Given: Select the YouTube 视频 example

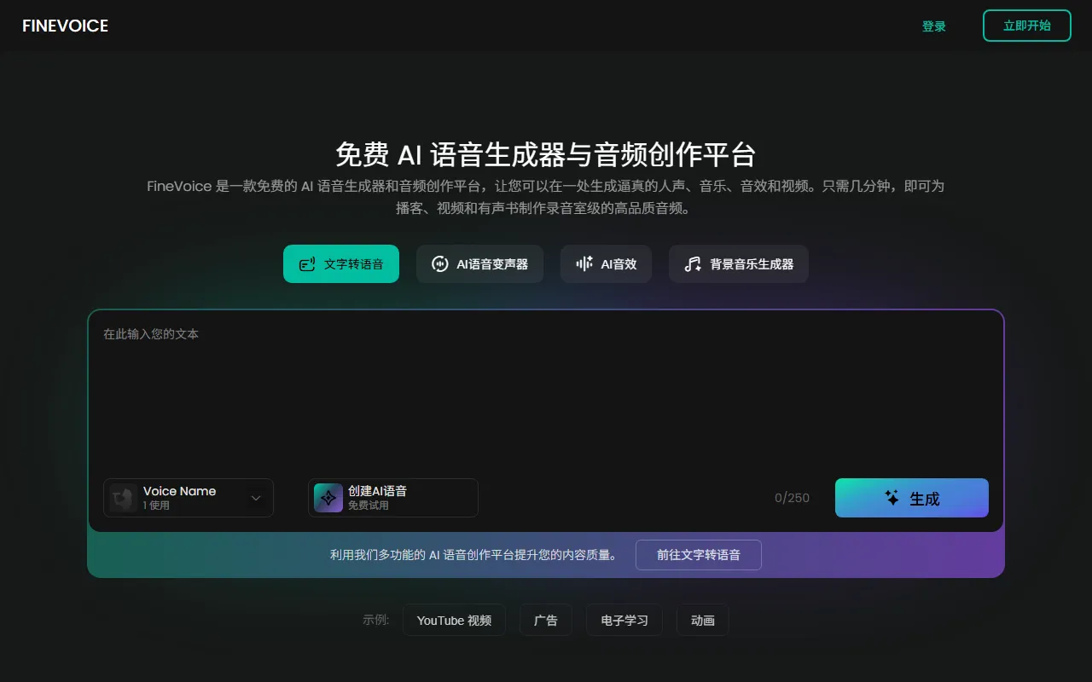Looking at the screenshot, I should 454,620.
